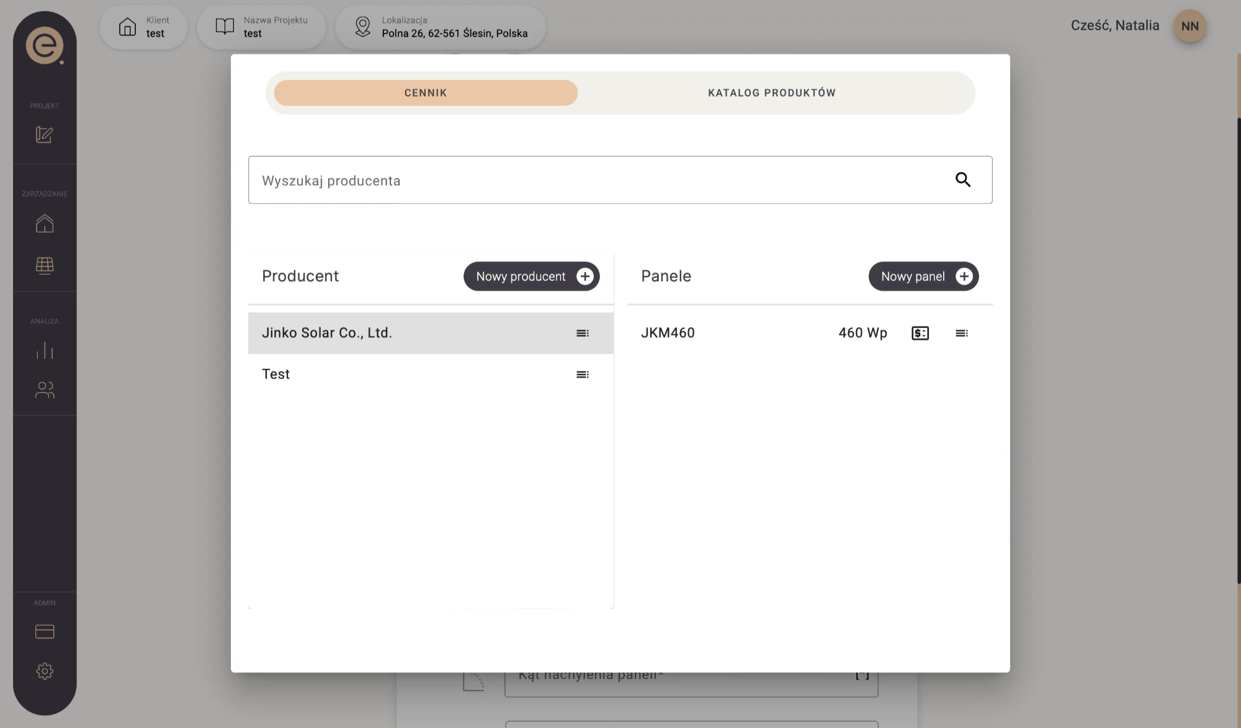Click the Producent column heading
The height and width of the screenshot is (728, 1241).
point(300,276)
